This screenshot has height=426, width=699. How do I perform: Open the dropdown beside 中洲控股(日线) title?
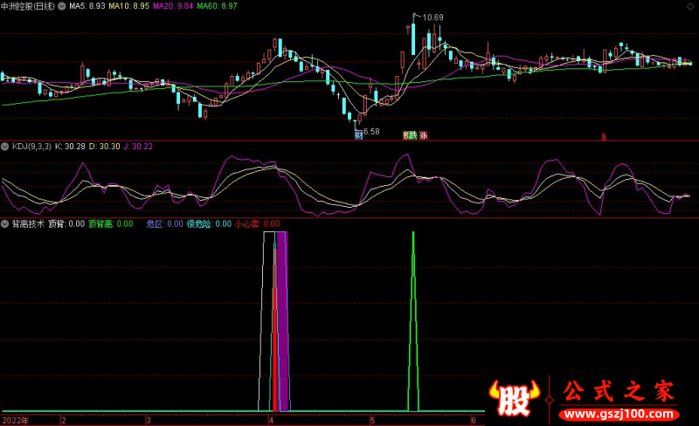pos(61,6)
